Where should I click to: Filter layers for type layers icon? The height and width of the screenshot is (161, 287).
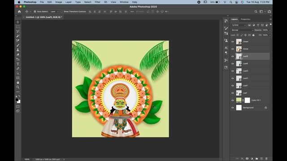pos(258,25)
